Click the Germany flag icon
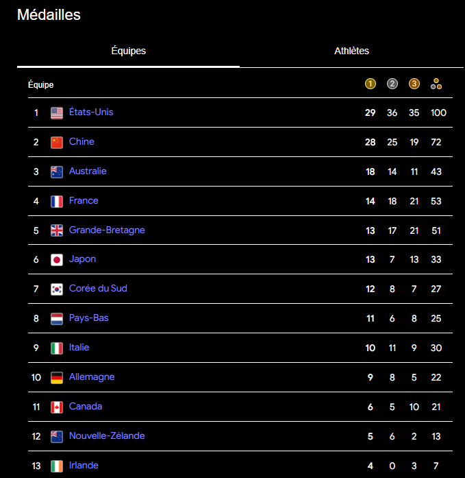The height and width of the screenshot is (478, 465). point(57,378)
